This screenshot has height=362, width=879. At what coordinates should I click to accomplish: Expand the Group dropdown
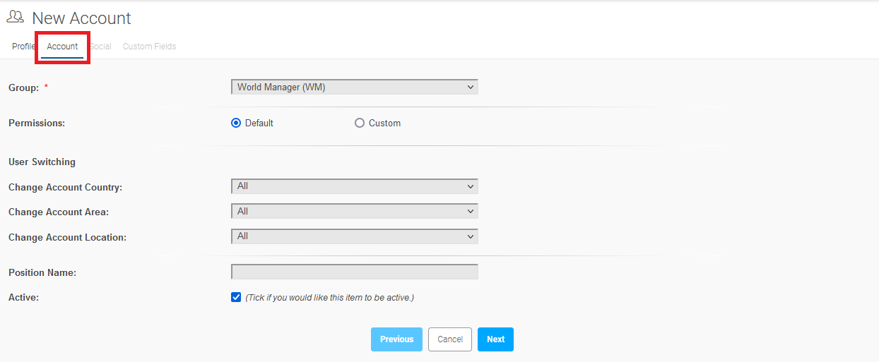(x=355, y=87)
